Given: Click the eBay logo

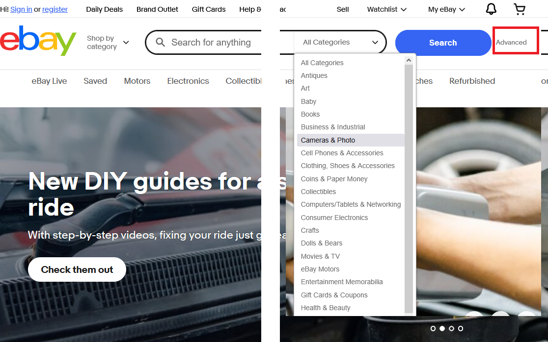Looking at the screenshot, I should click(x=38, y=41).
